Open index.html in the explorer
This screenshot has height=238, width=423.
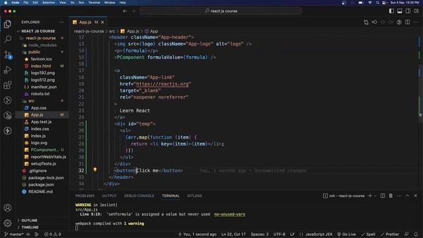[41, 66]
